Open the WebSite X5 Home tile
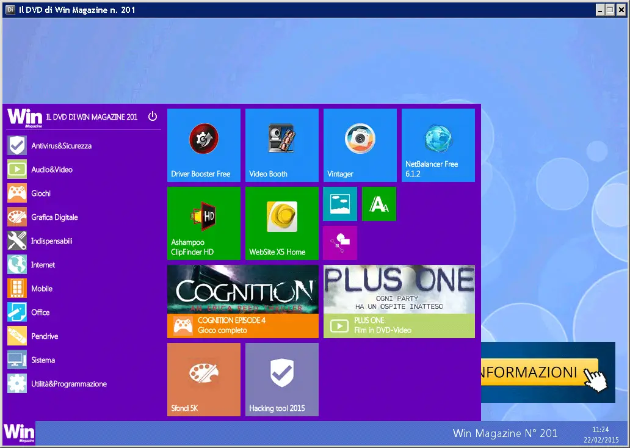 [281, 223]
